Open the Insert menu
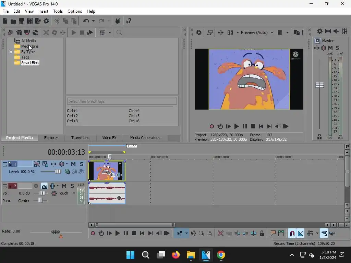 (x=43, y=11)
